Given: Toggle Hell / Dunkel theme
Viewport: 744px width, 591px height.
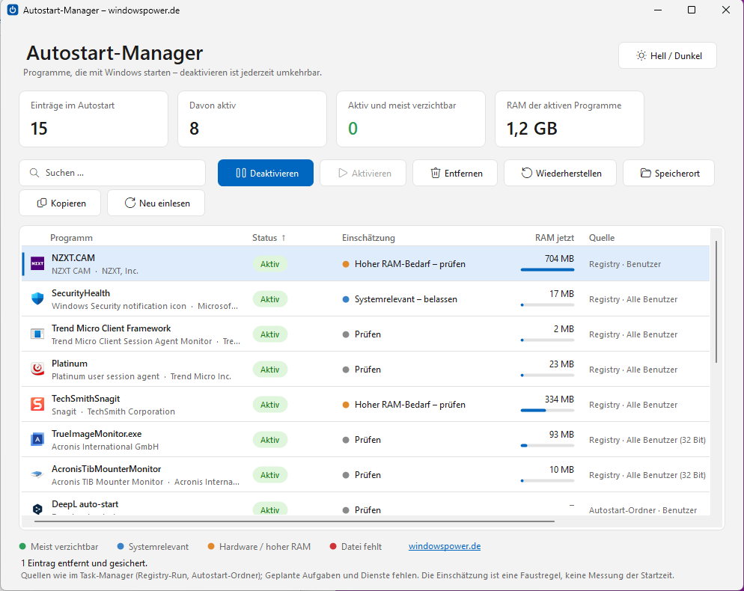Looking at the screenshot, I should coord(668,55).
